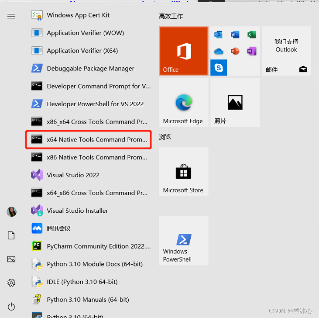319x318 pixels.
Task: Open Debuggable Package Manager icon
Action: point(37,69)
